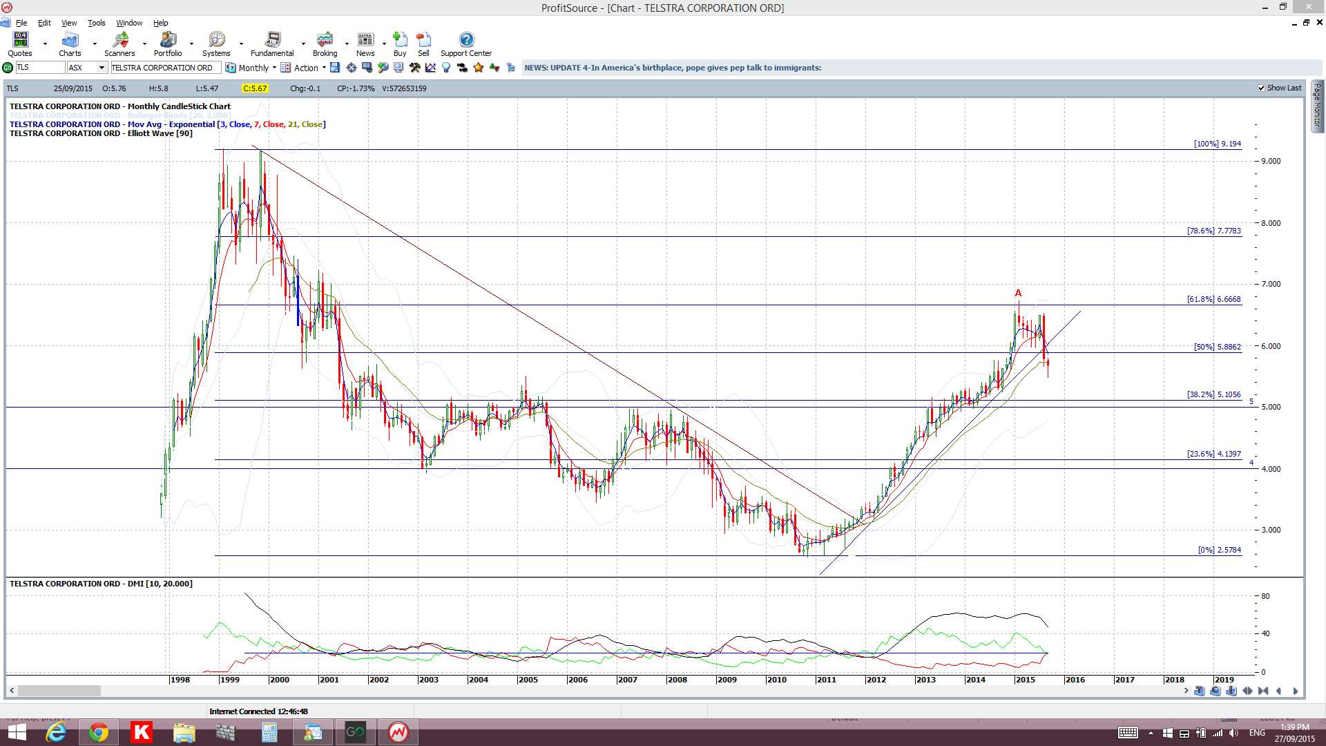
Task: Open the Portfolio tool
Action: (168, 44)
